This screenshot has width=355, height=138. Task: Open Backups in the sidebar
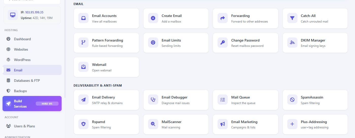(x=32, y=91)
